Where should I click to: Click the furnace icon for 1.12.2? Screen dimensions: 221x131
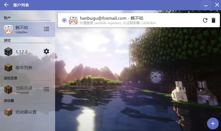pos(8,52)
